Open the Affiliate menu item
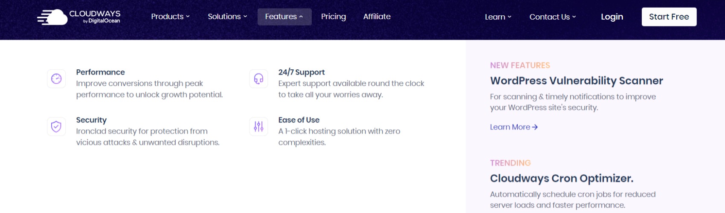The width and height of the screenshot is (725, 213). [377, 17]
